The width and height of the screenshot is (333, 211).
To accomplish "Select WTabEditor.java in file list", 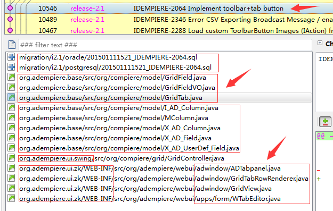I will coord(150,199).
